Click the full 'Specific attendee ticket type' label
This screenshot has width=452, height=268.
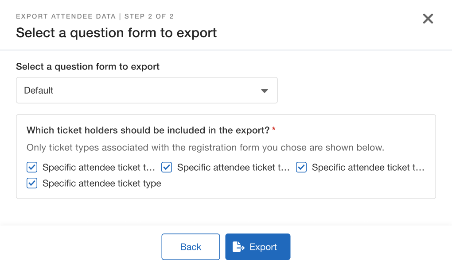tap(101, 183)
